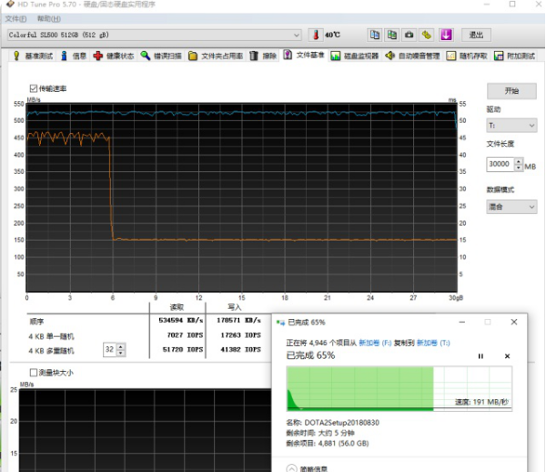546x472 pixels.
Task: Collapse details via 简略信息 chevron
Action: click(291, 468)
